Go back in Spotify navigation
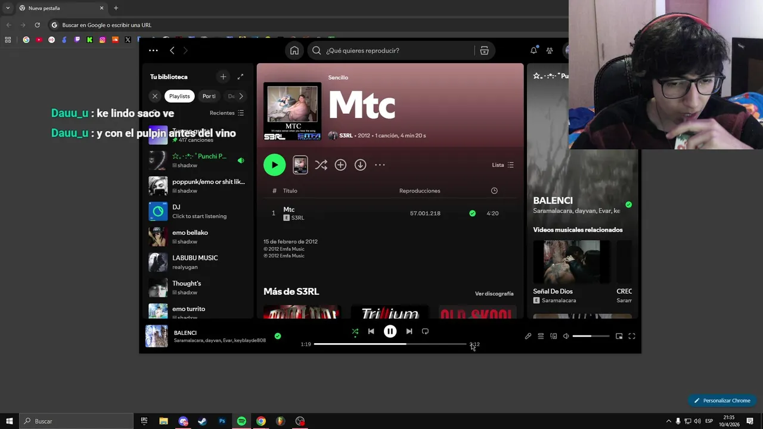This screenshot has width=763, height=429. [172, 51]
